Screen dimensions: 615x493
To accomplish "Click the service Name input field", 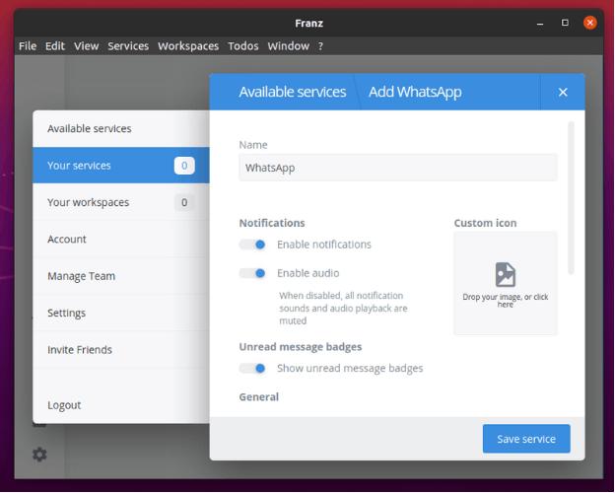I will point(397,168).
